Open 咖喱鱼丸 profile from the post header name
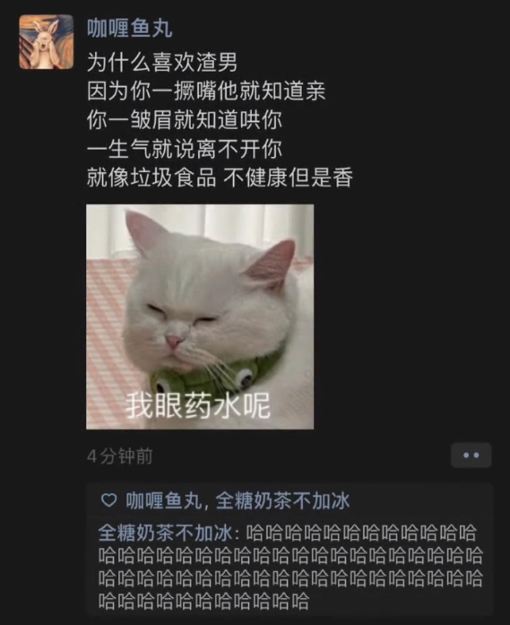This screenshot has height=625, width=510. pyautogui.click(x=129, y=29)
